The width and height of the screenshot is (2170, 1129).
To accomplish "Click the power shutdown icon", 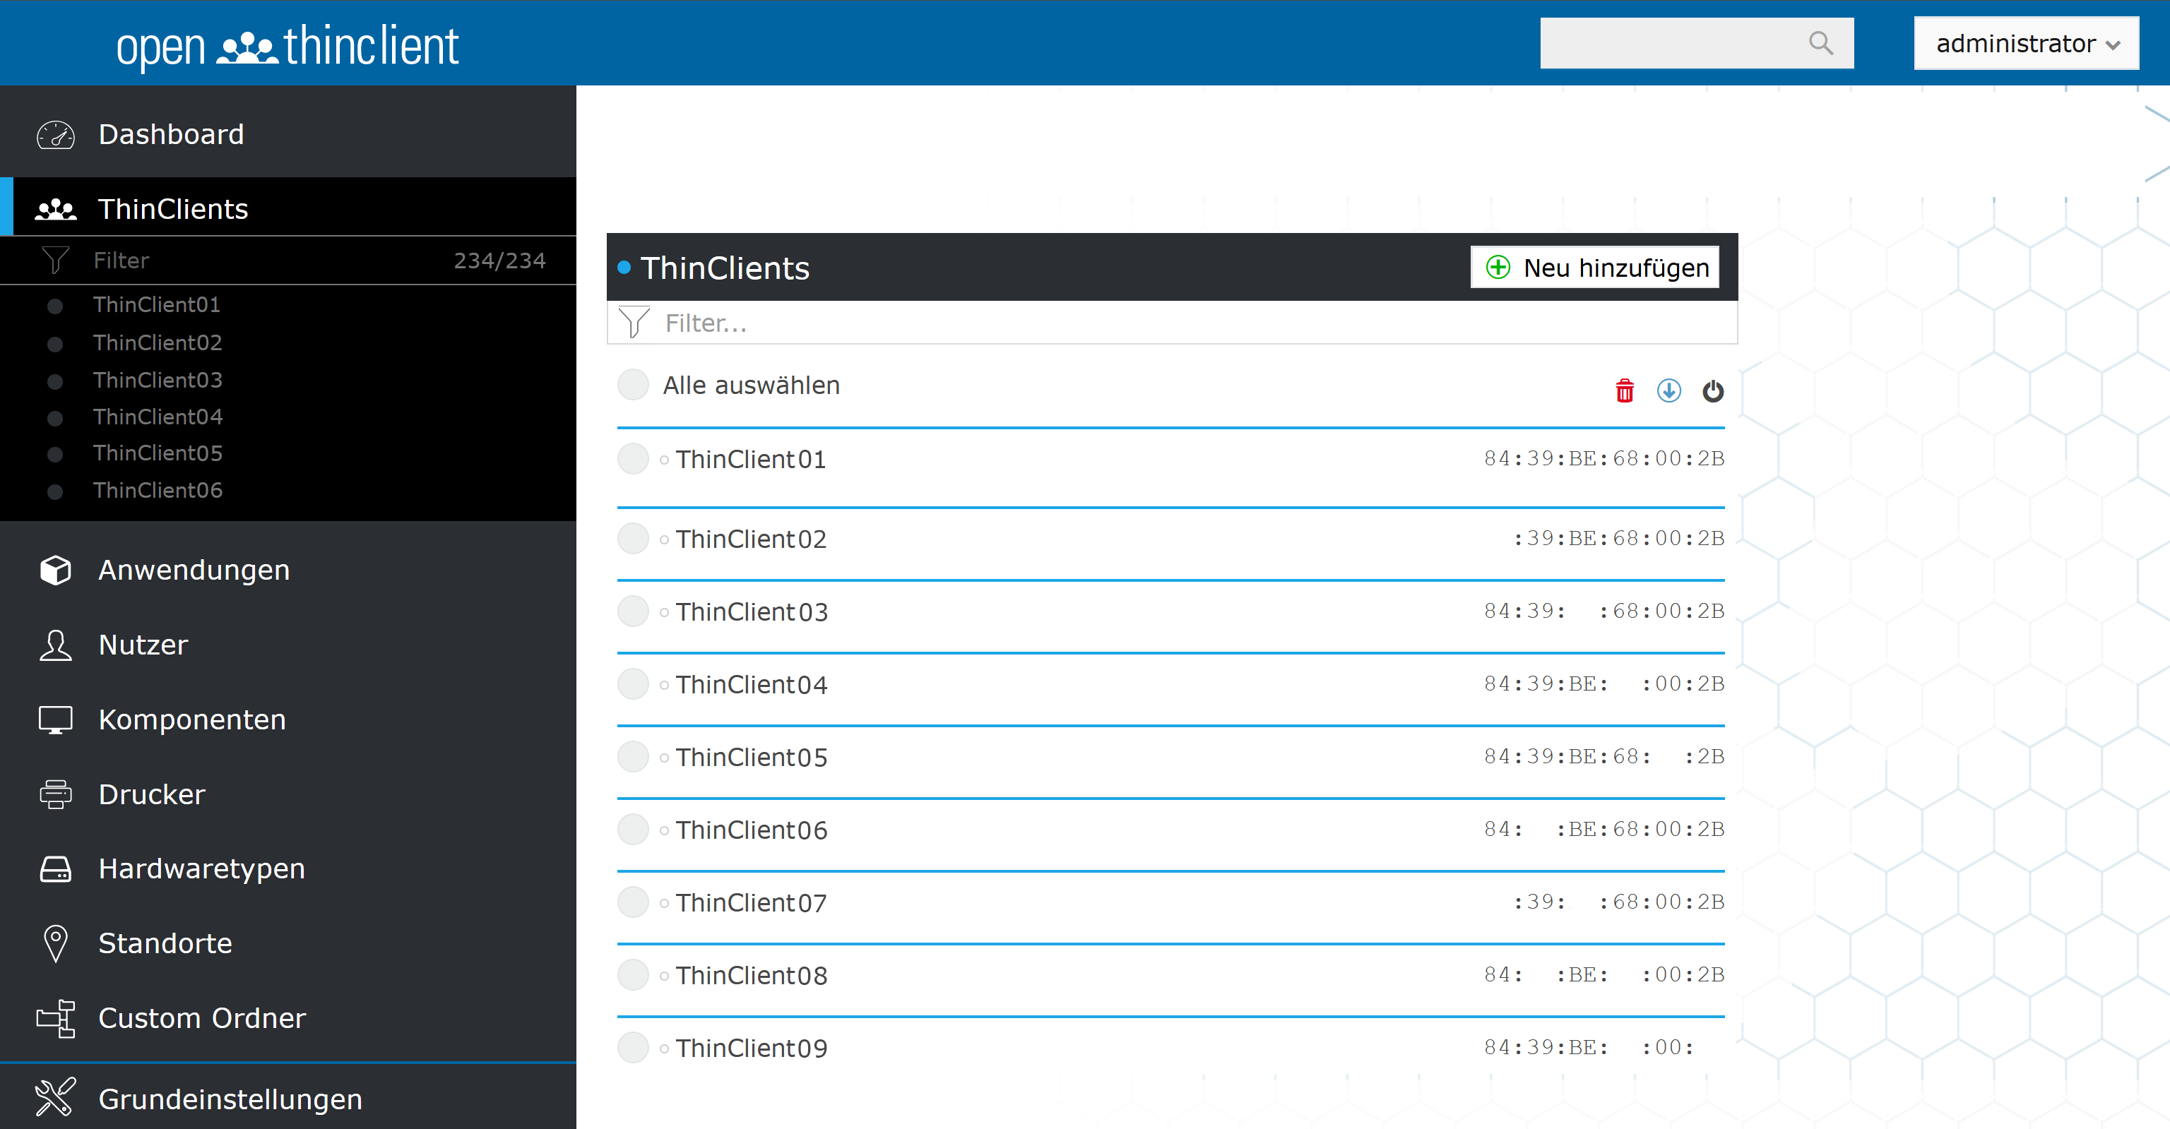I will click(x=1712, y=390).
